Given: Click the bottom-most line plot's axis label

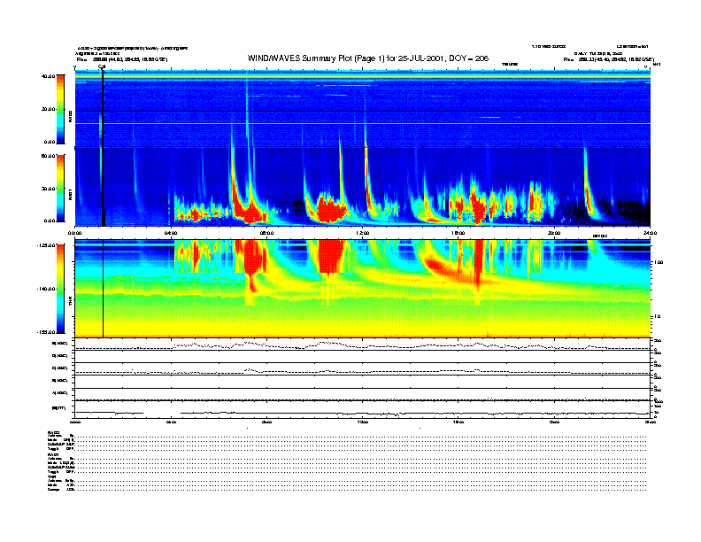Looking at the screenshot, I should [59, 408].
